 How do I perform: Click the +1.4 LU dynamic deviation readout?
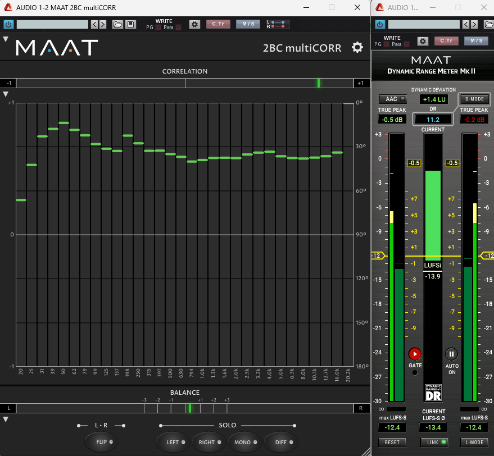pyautogui.click(x=434, y=99)
